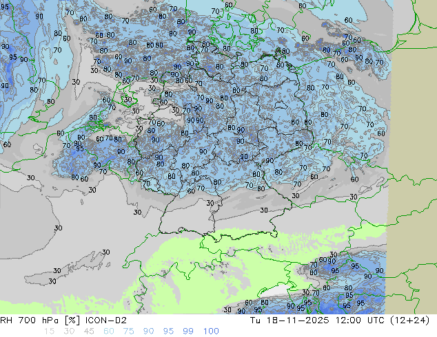Click the '30' value in the legend row

tap(69, 331)
